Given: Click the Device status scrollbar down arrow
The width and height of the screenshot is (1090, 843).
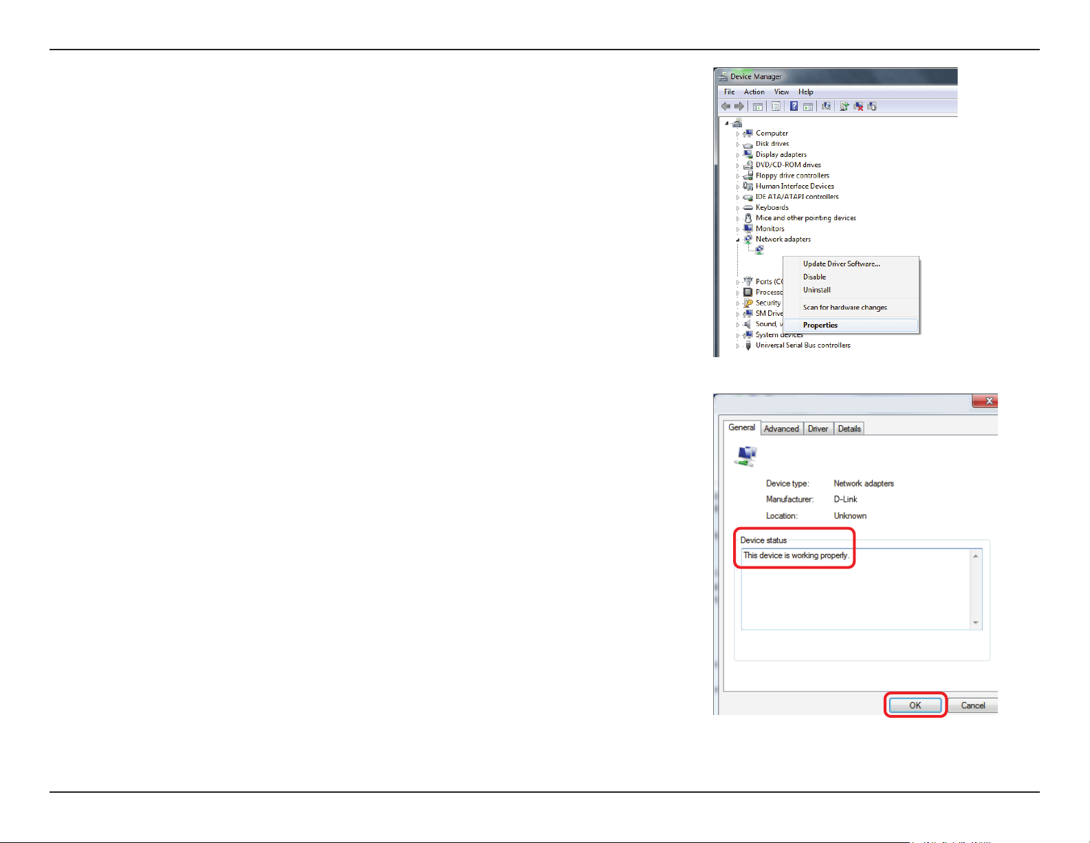Looking at the screenshot, I should coord(976,623).
